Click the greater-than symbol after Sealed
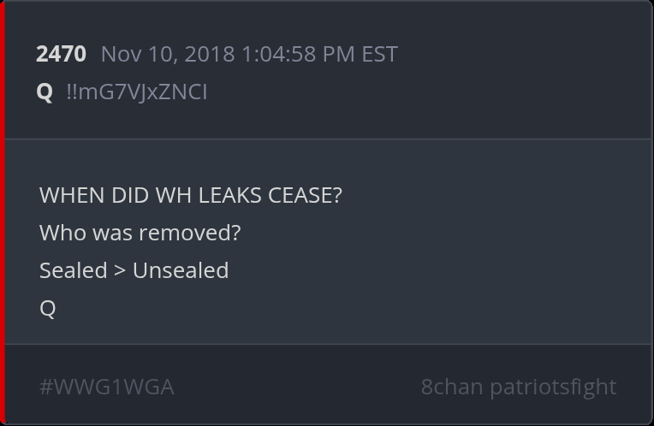The image size is (654, 426). tap(120, 270)
